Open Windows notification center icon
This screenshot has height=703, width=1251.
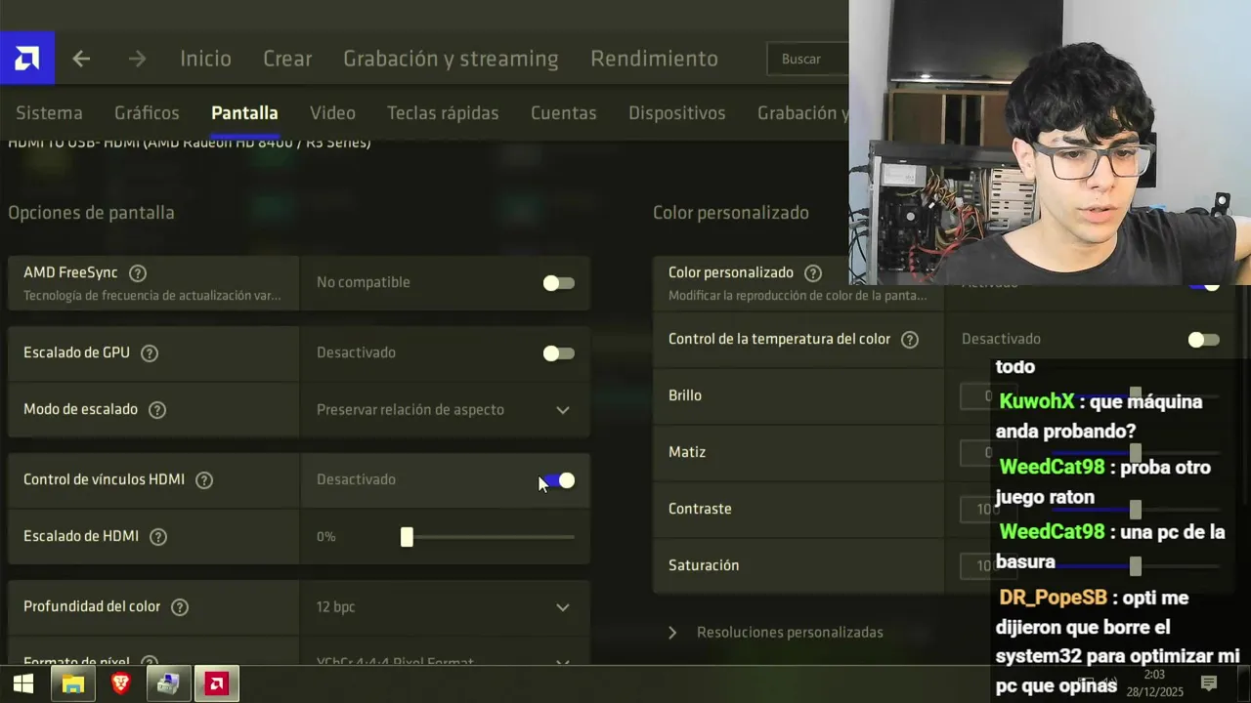1209,683
